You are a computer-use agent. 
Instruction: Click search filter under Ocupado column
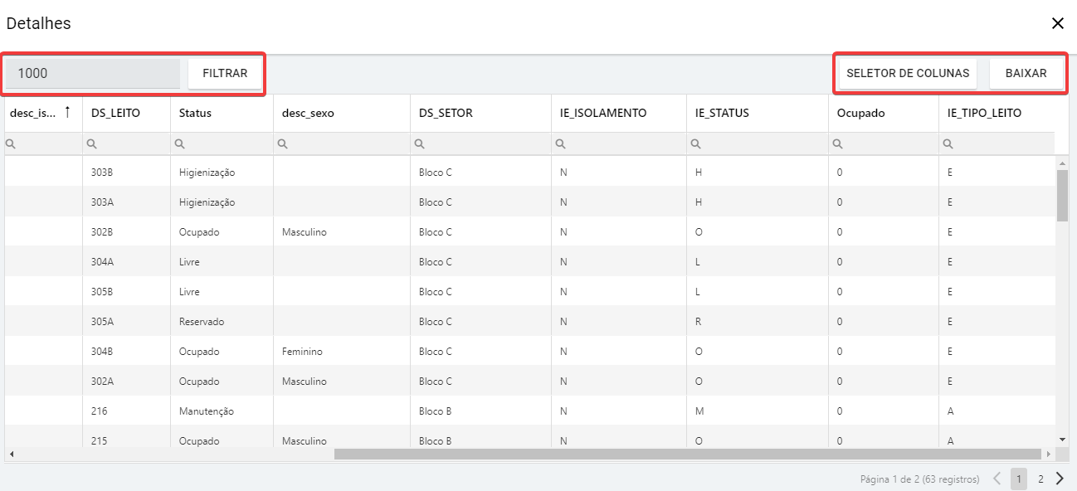(x=884, y=143)
